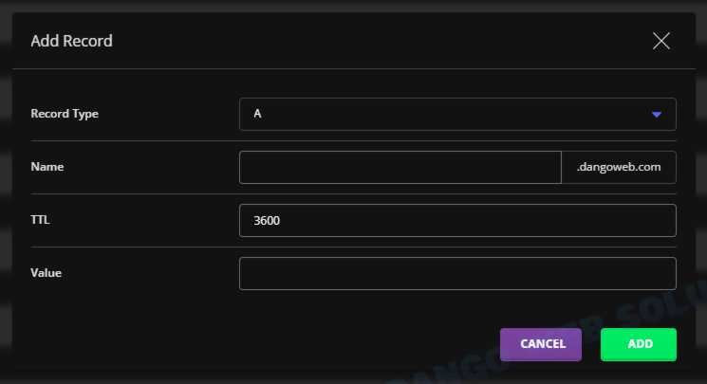
Task: Expand Record Type using the blue arrow
Action: pyautogui.click(x=657, y=115)
